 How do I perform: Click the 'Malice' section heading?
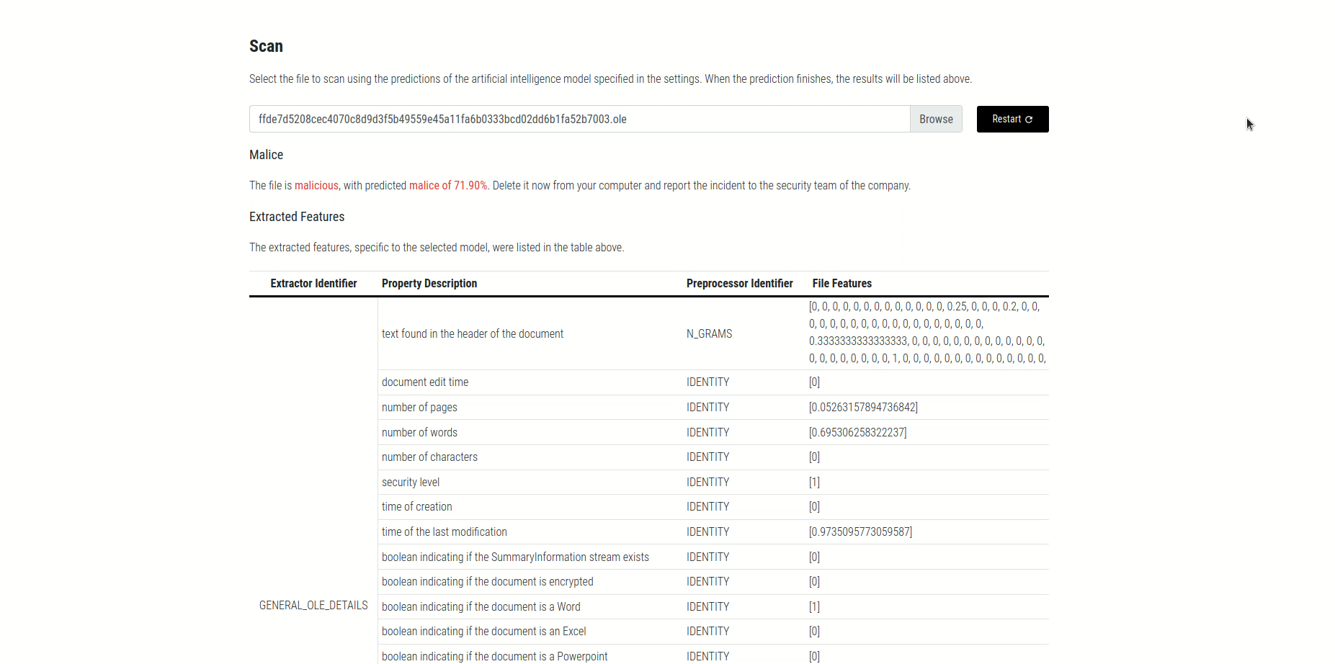coord(266,155)
